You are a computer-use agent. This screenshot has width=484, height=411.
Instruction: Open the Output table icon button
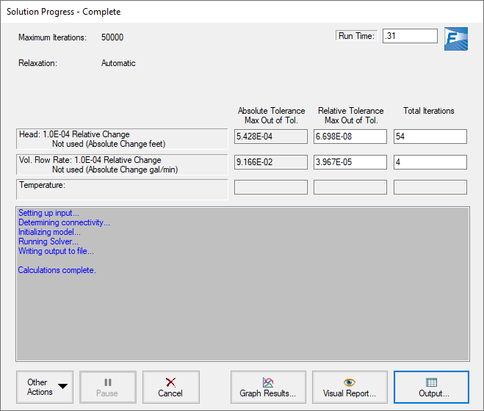click(431, 387)
